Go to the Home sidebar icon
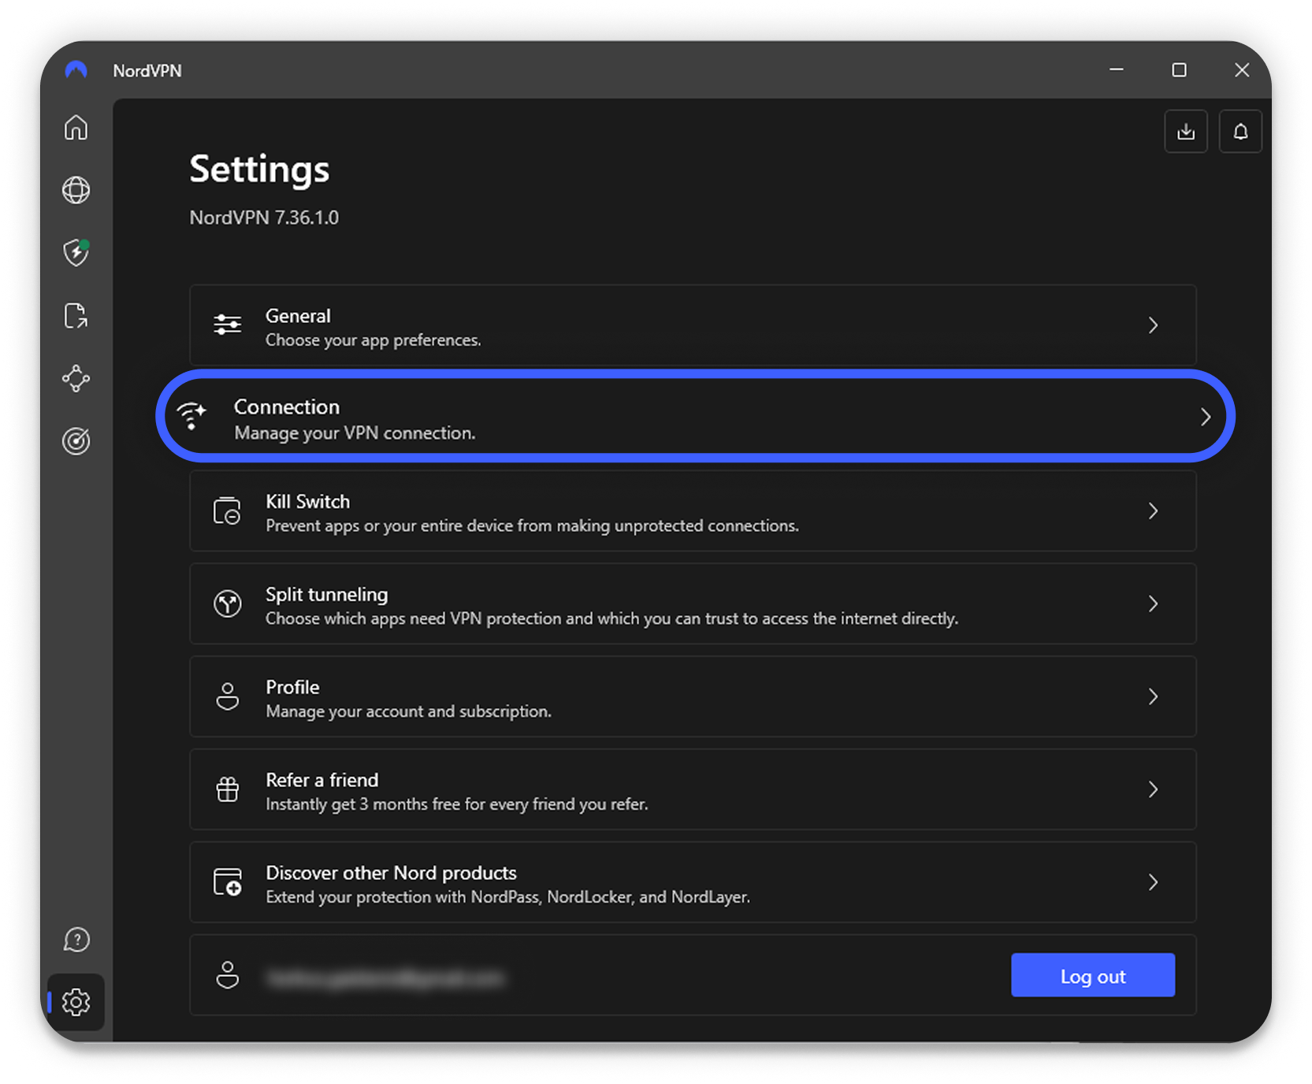1312x1084 pixels. click(x=76, y=128)
